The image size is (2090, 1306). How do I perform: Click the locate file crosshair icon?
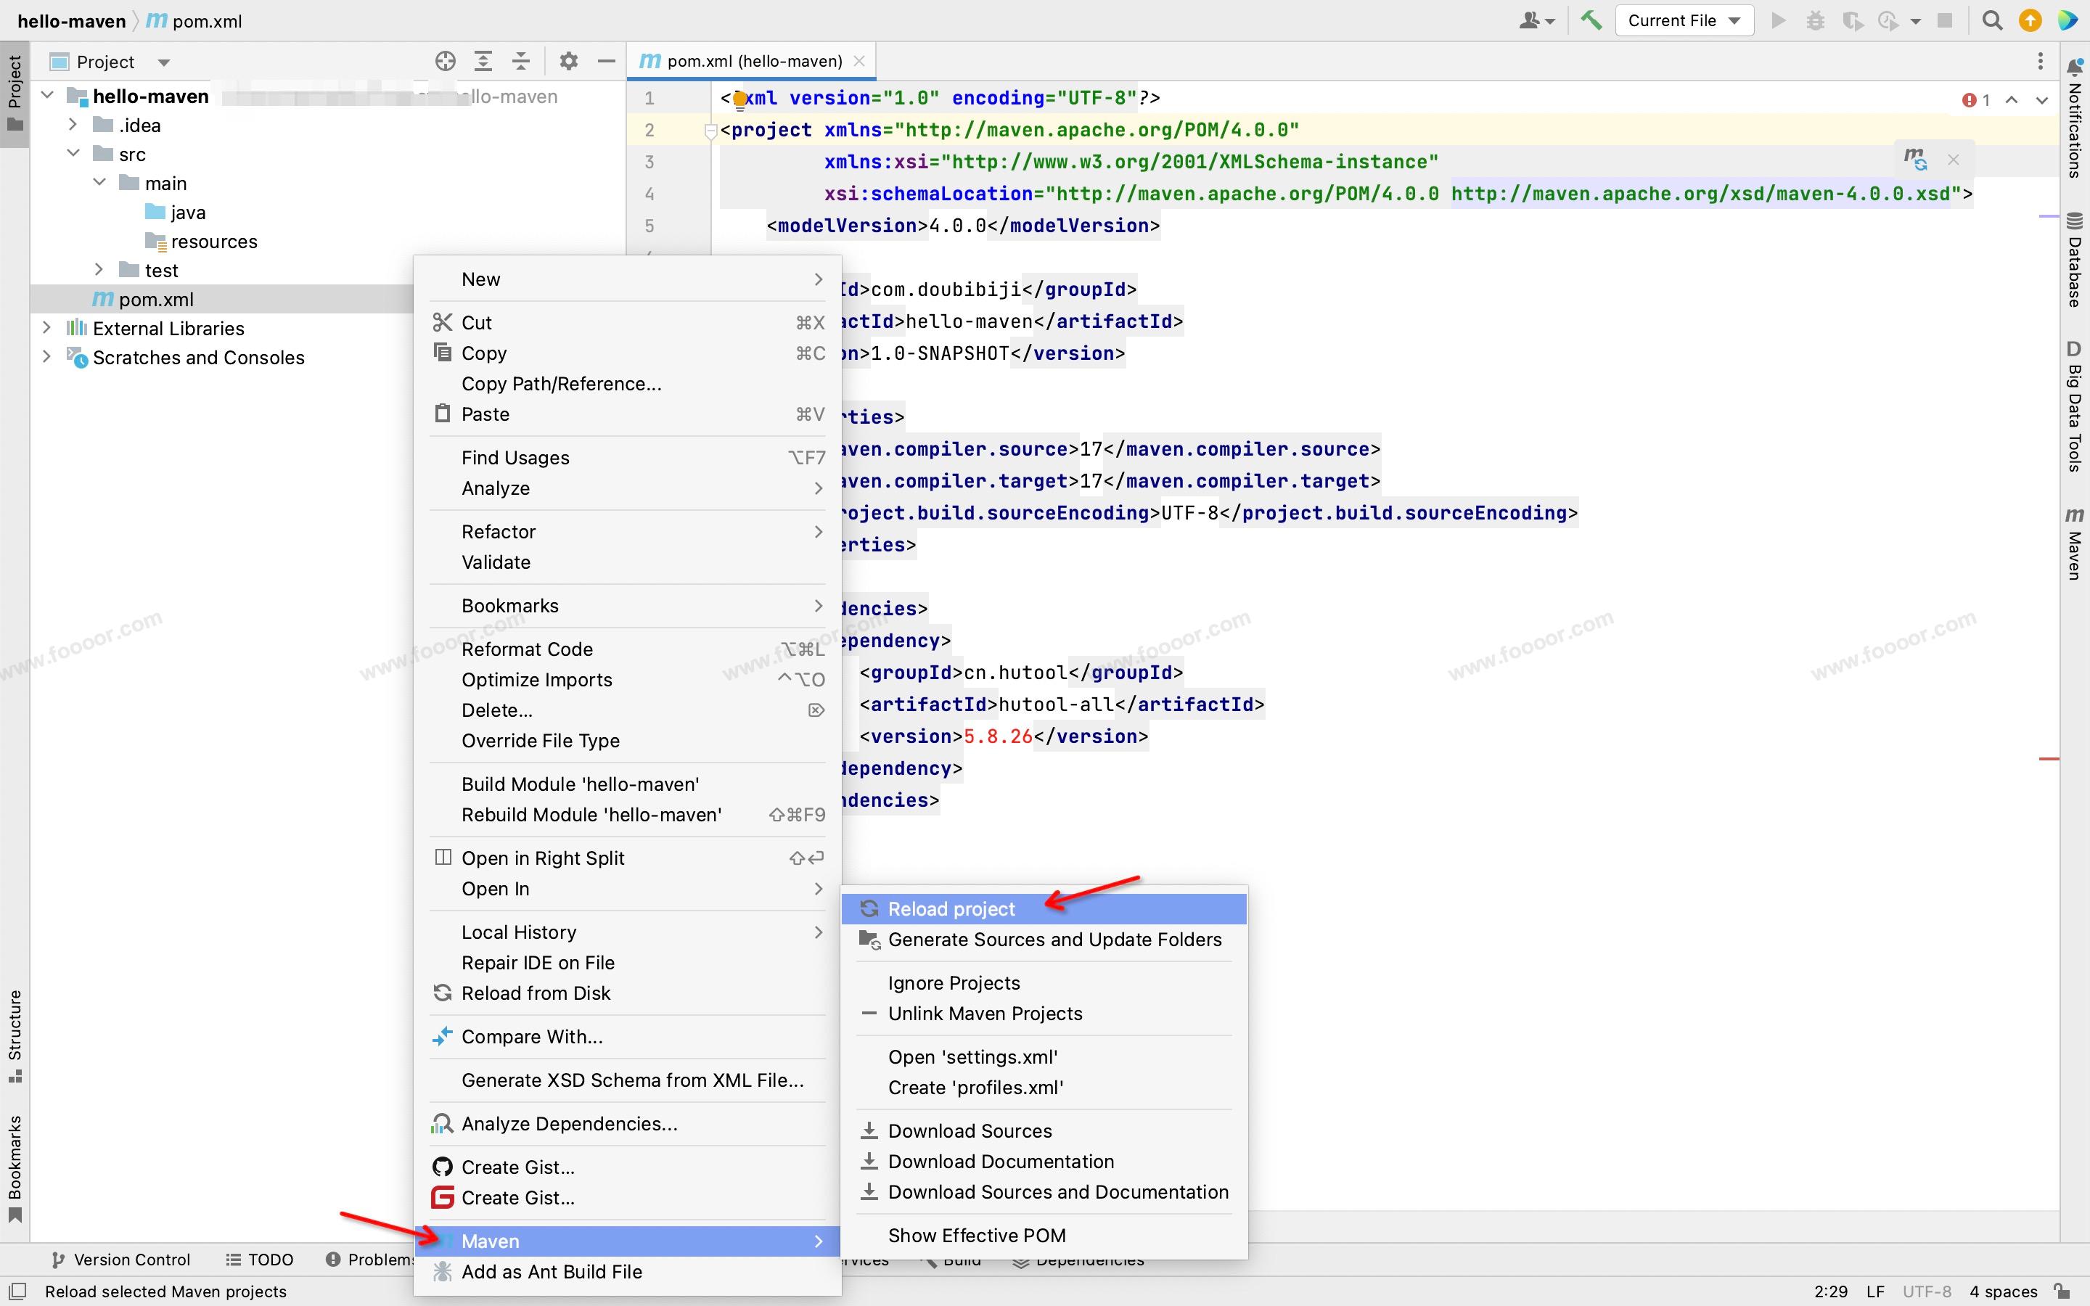click(x=445, y=62)
